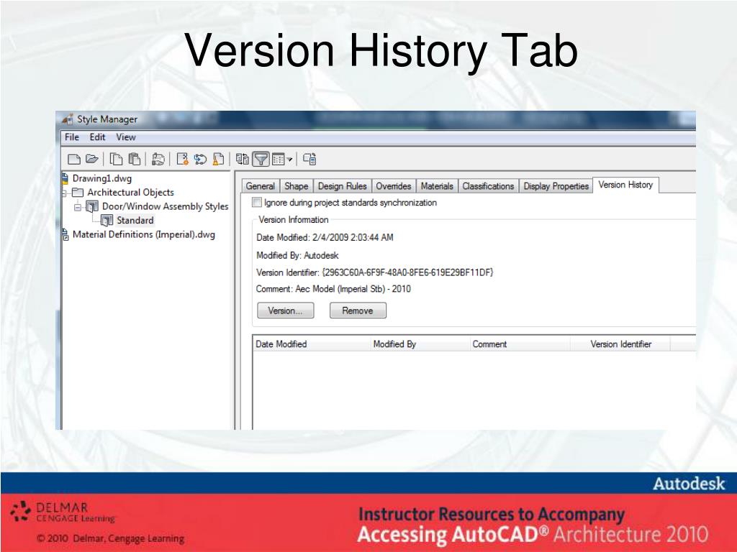Switch to the Display Properties tab
The width and height of the screenshot is (737, 552).
556,186
